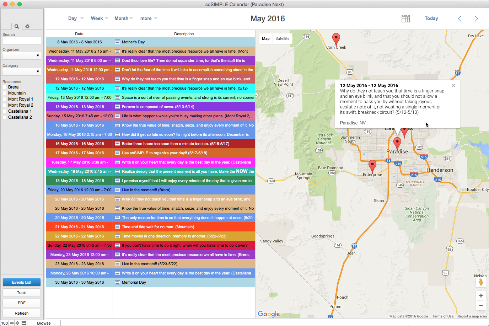This screenshot has width=489, height=326.
Task: Select the Street View pegman icon
Action: coord(481,282)
